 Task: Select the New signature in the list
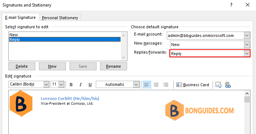(65, 35)
